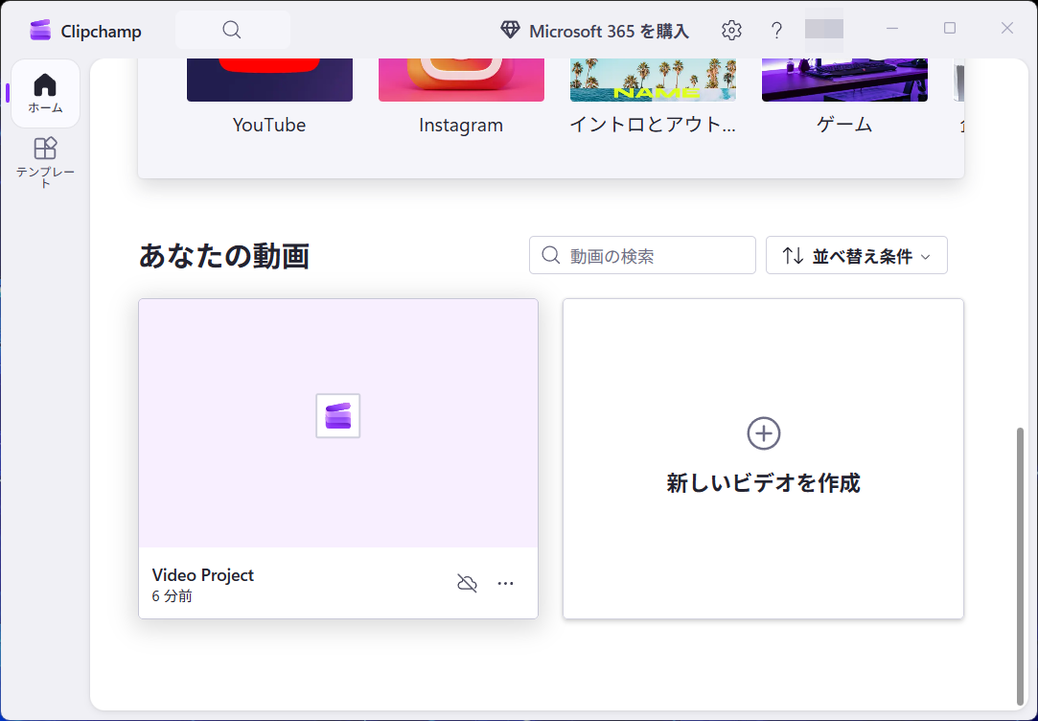Open Microsoft 365 を購入 diamond link
Viewport: 1038px width, 721px height.
tap(594, 31)
